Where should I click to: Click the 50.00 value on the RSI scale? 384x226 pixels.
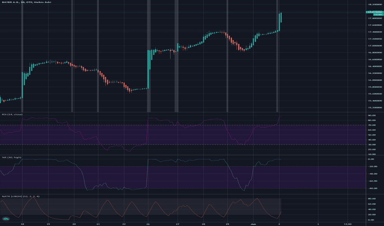tap(372, 135)
